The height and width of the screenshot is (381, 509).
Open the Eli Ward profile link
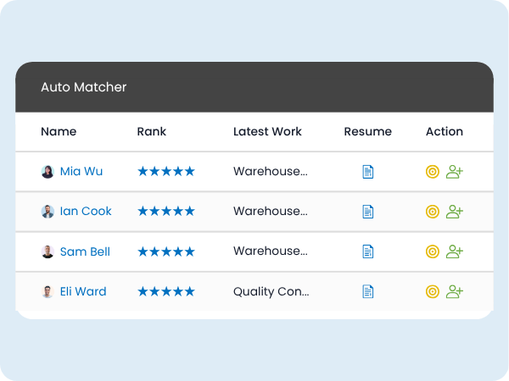(83, 291)
